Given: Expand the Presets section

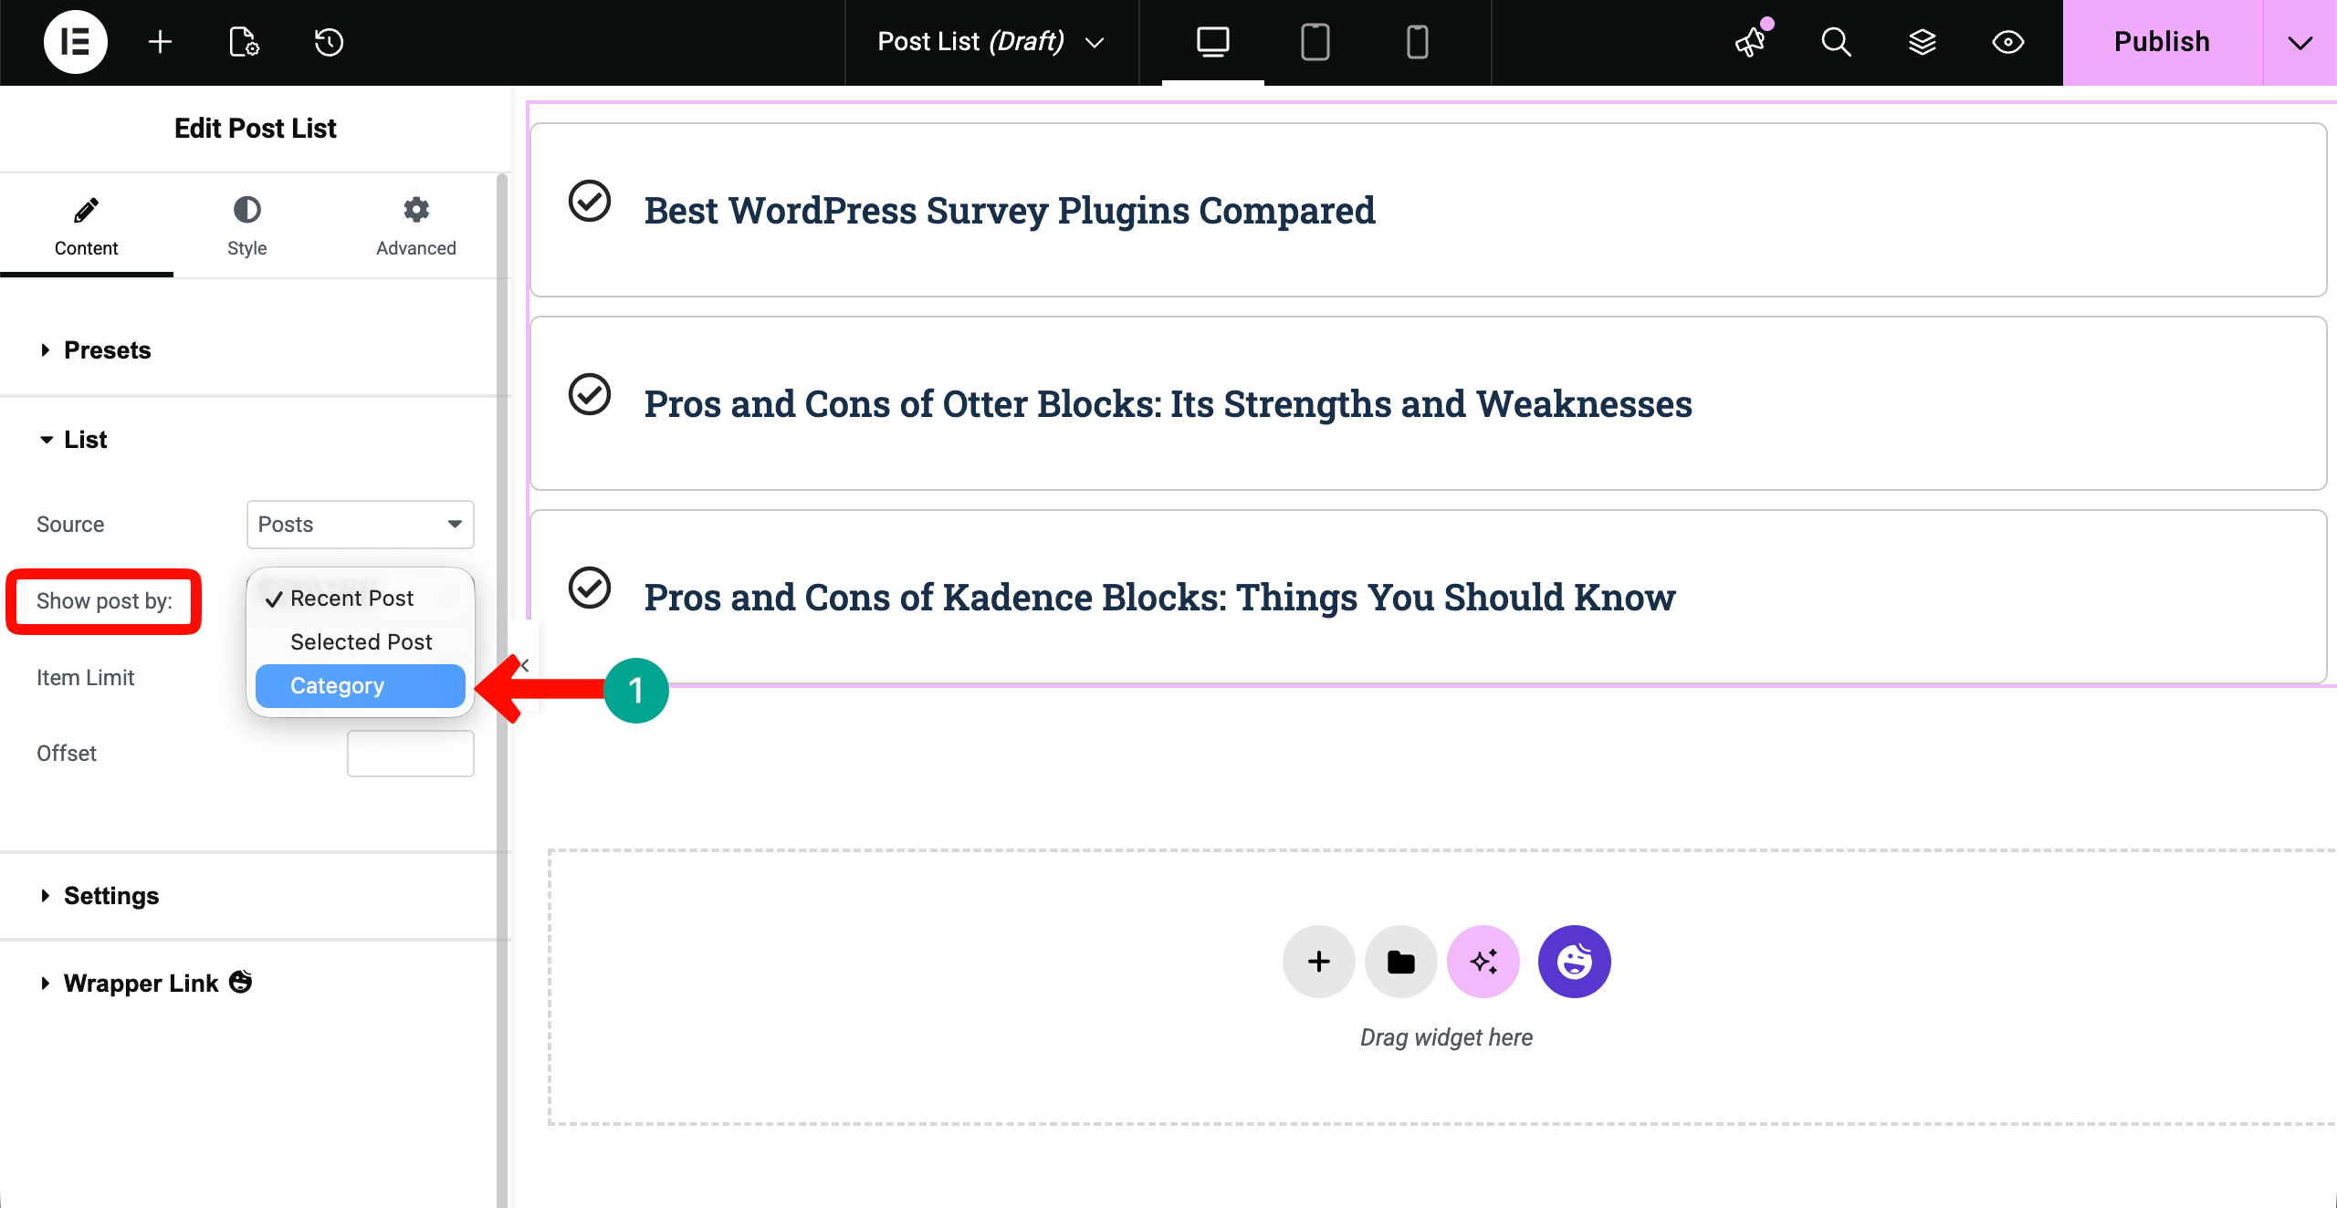Looking at the screenshot, I should [107, 350].
